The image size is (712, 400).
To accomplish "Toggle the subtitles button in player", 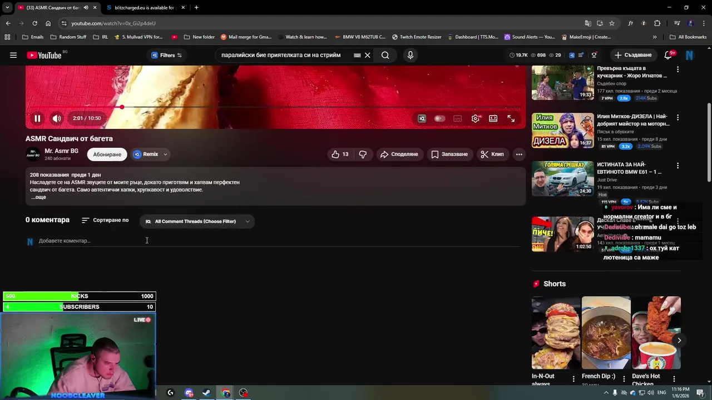I will point(457,118).
